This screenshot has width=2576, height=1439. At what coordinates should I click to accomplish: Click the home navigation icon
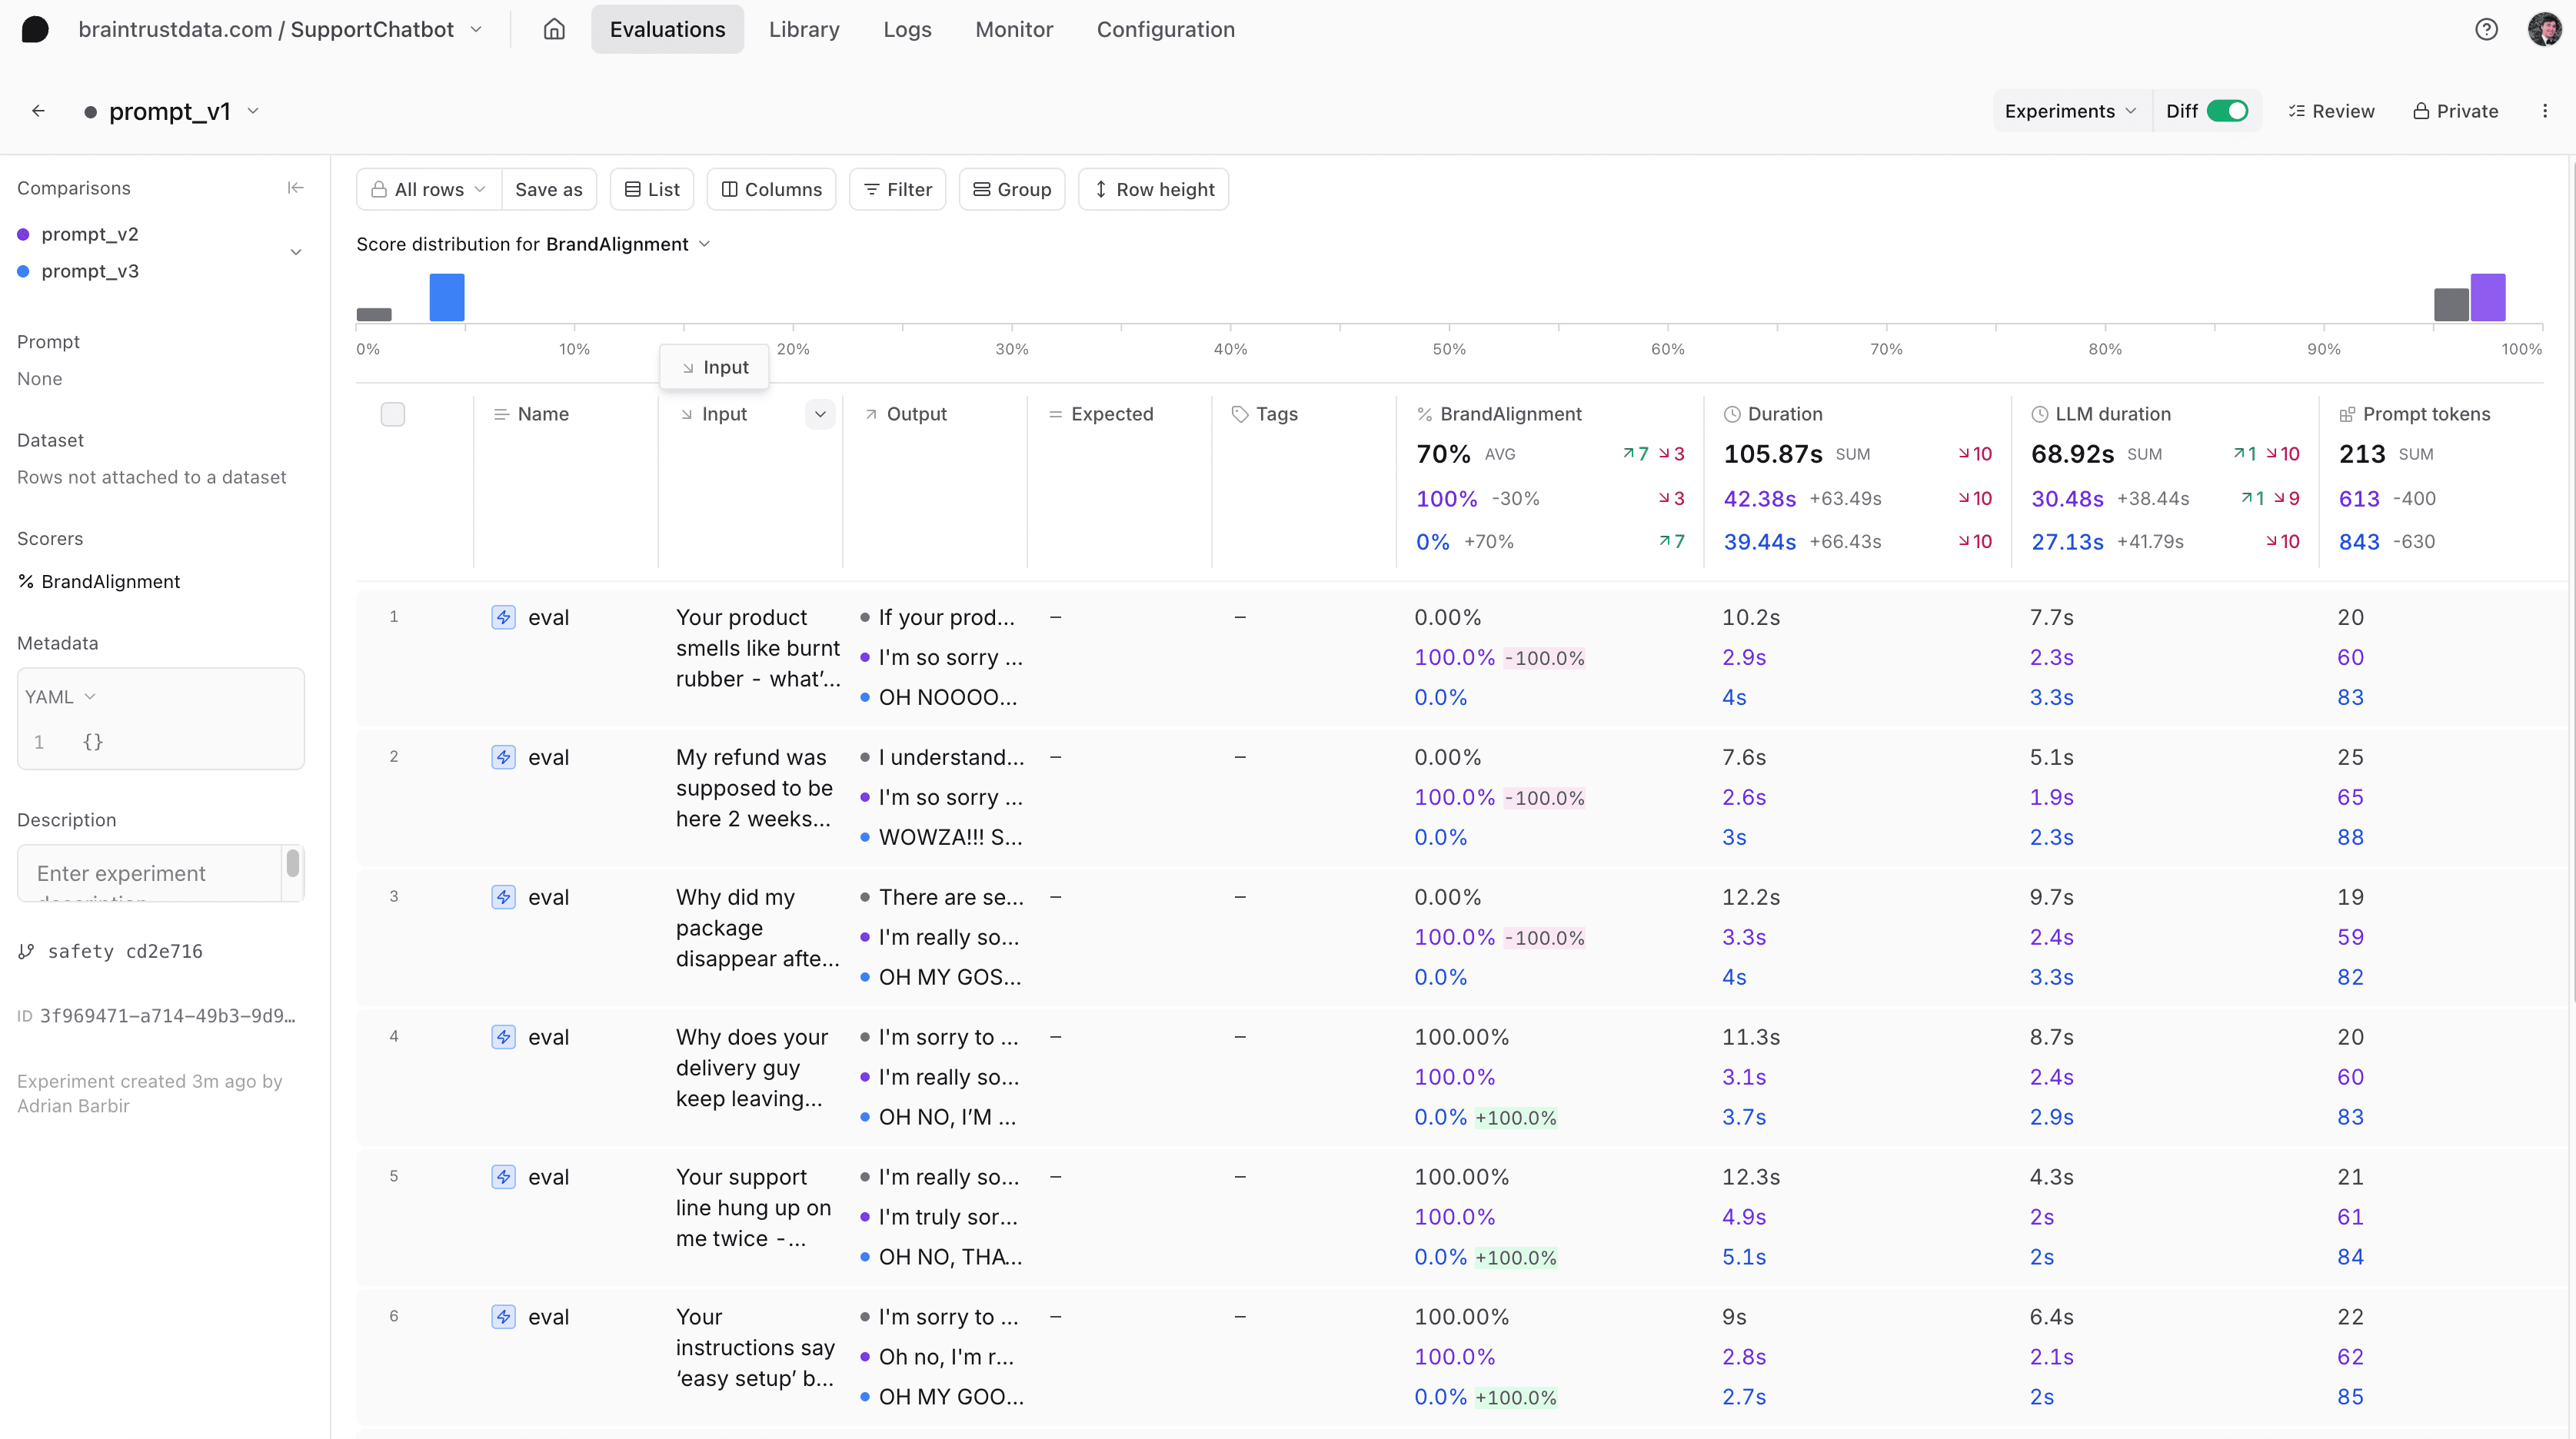(552, 28)
